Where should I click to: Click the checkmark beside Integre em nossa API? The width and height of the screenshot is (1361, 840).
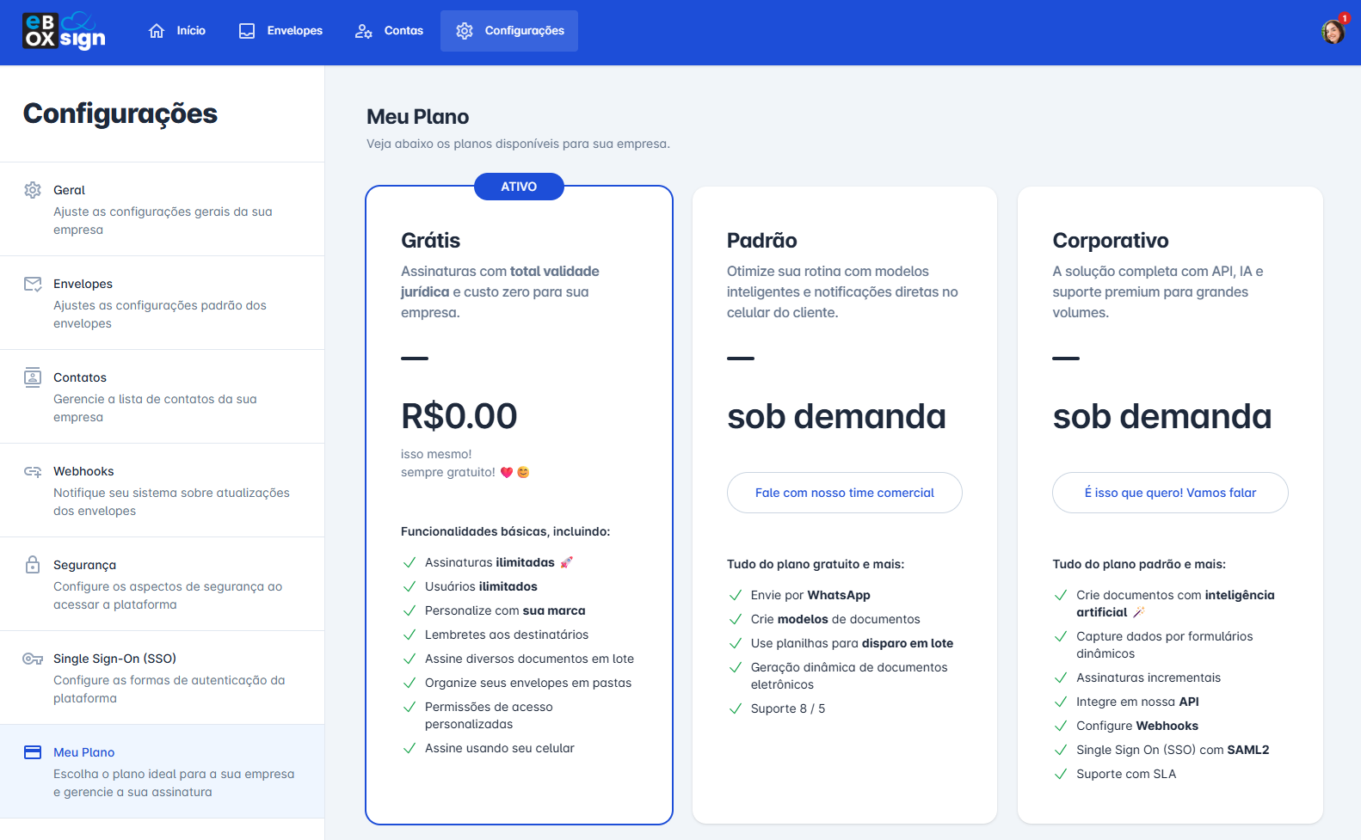(1061, 702)
